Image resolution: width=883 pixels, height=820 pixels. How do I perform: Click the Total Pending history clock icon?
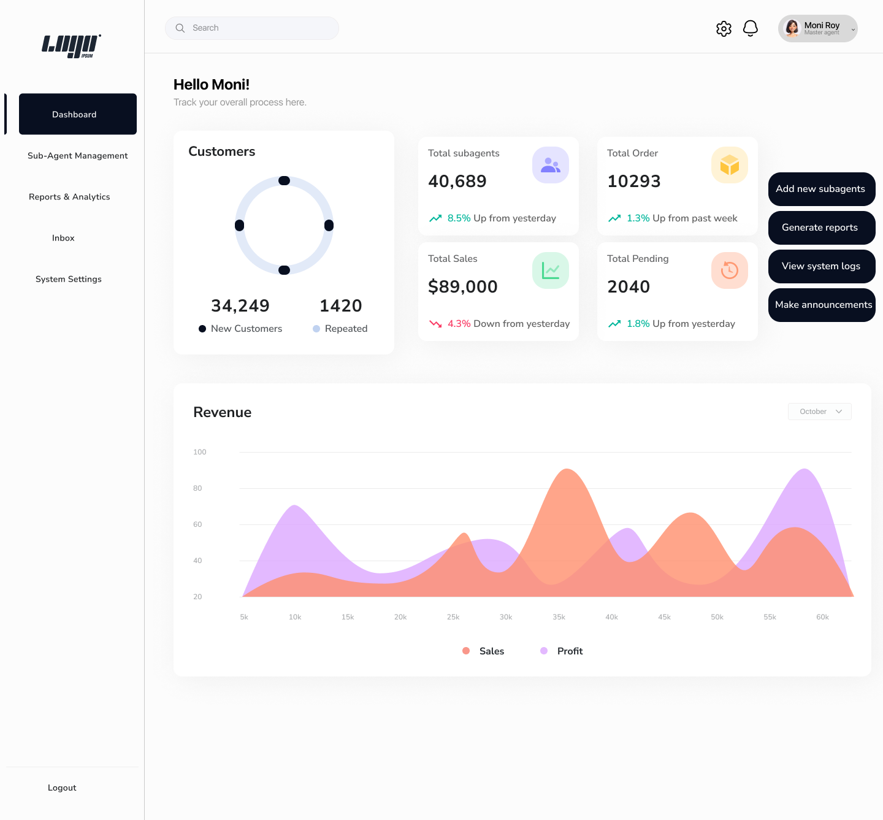(729, 270)
